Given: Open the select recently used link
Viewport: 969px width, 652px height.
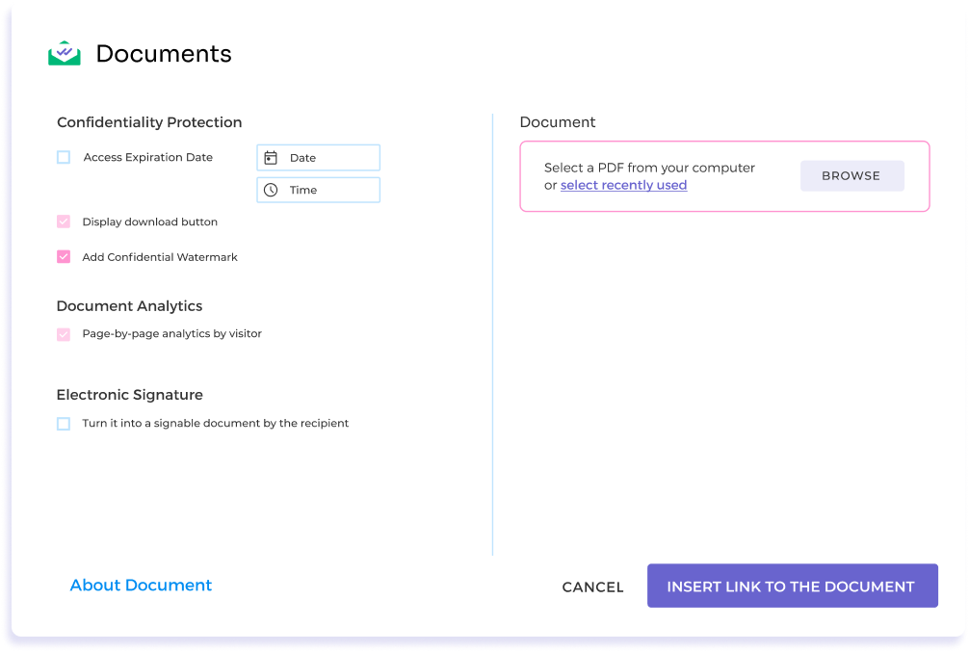Looking at the screenshot, I should tap(623, 185).
